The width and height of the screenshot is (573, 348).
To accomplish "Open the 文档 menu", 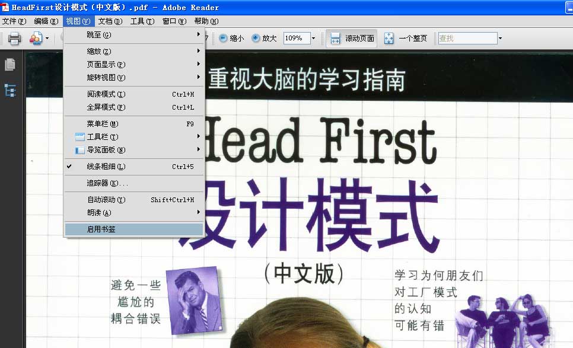I will (x=110, y=21).
